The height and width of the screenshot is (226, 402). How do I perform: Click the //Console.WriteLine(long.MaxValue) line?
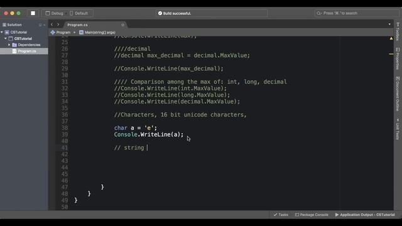coord(172,95)
